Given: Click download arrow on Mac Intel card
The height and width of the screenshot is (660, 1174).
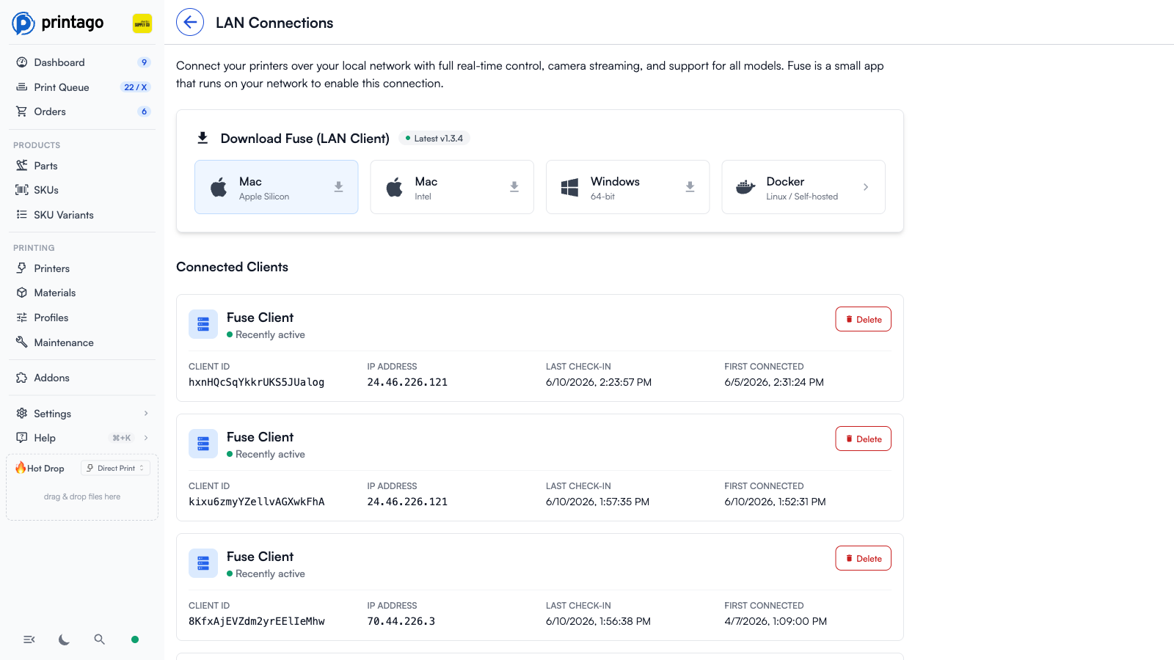Looking at the screenshot, I should coord(514,187).
